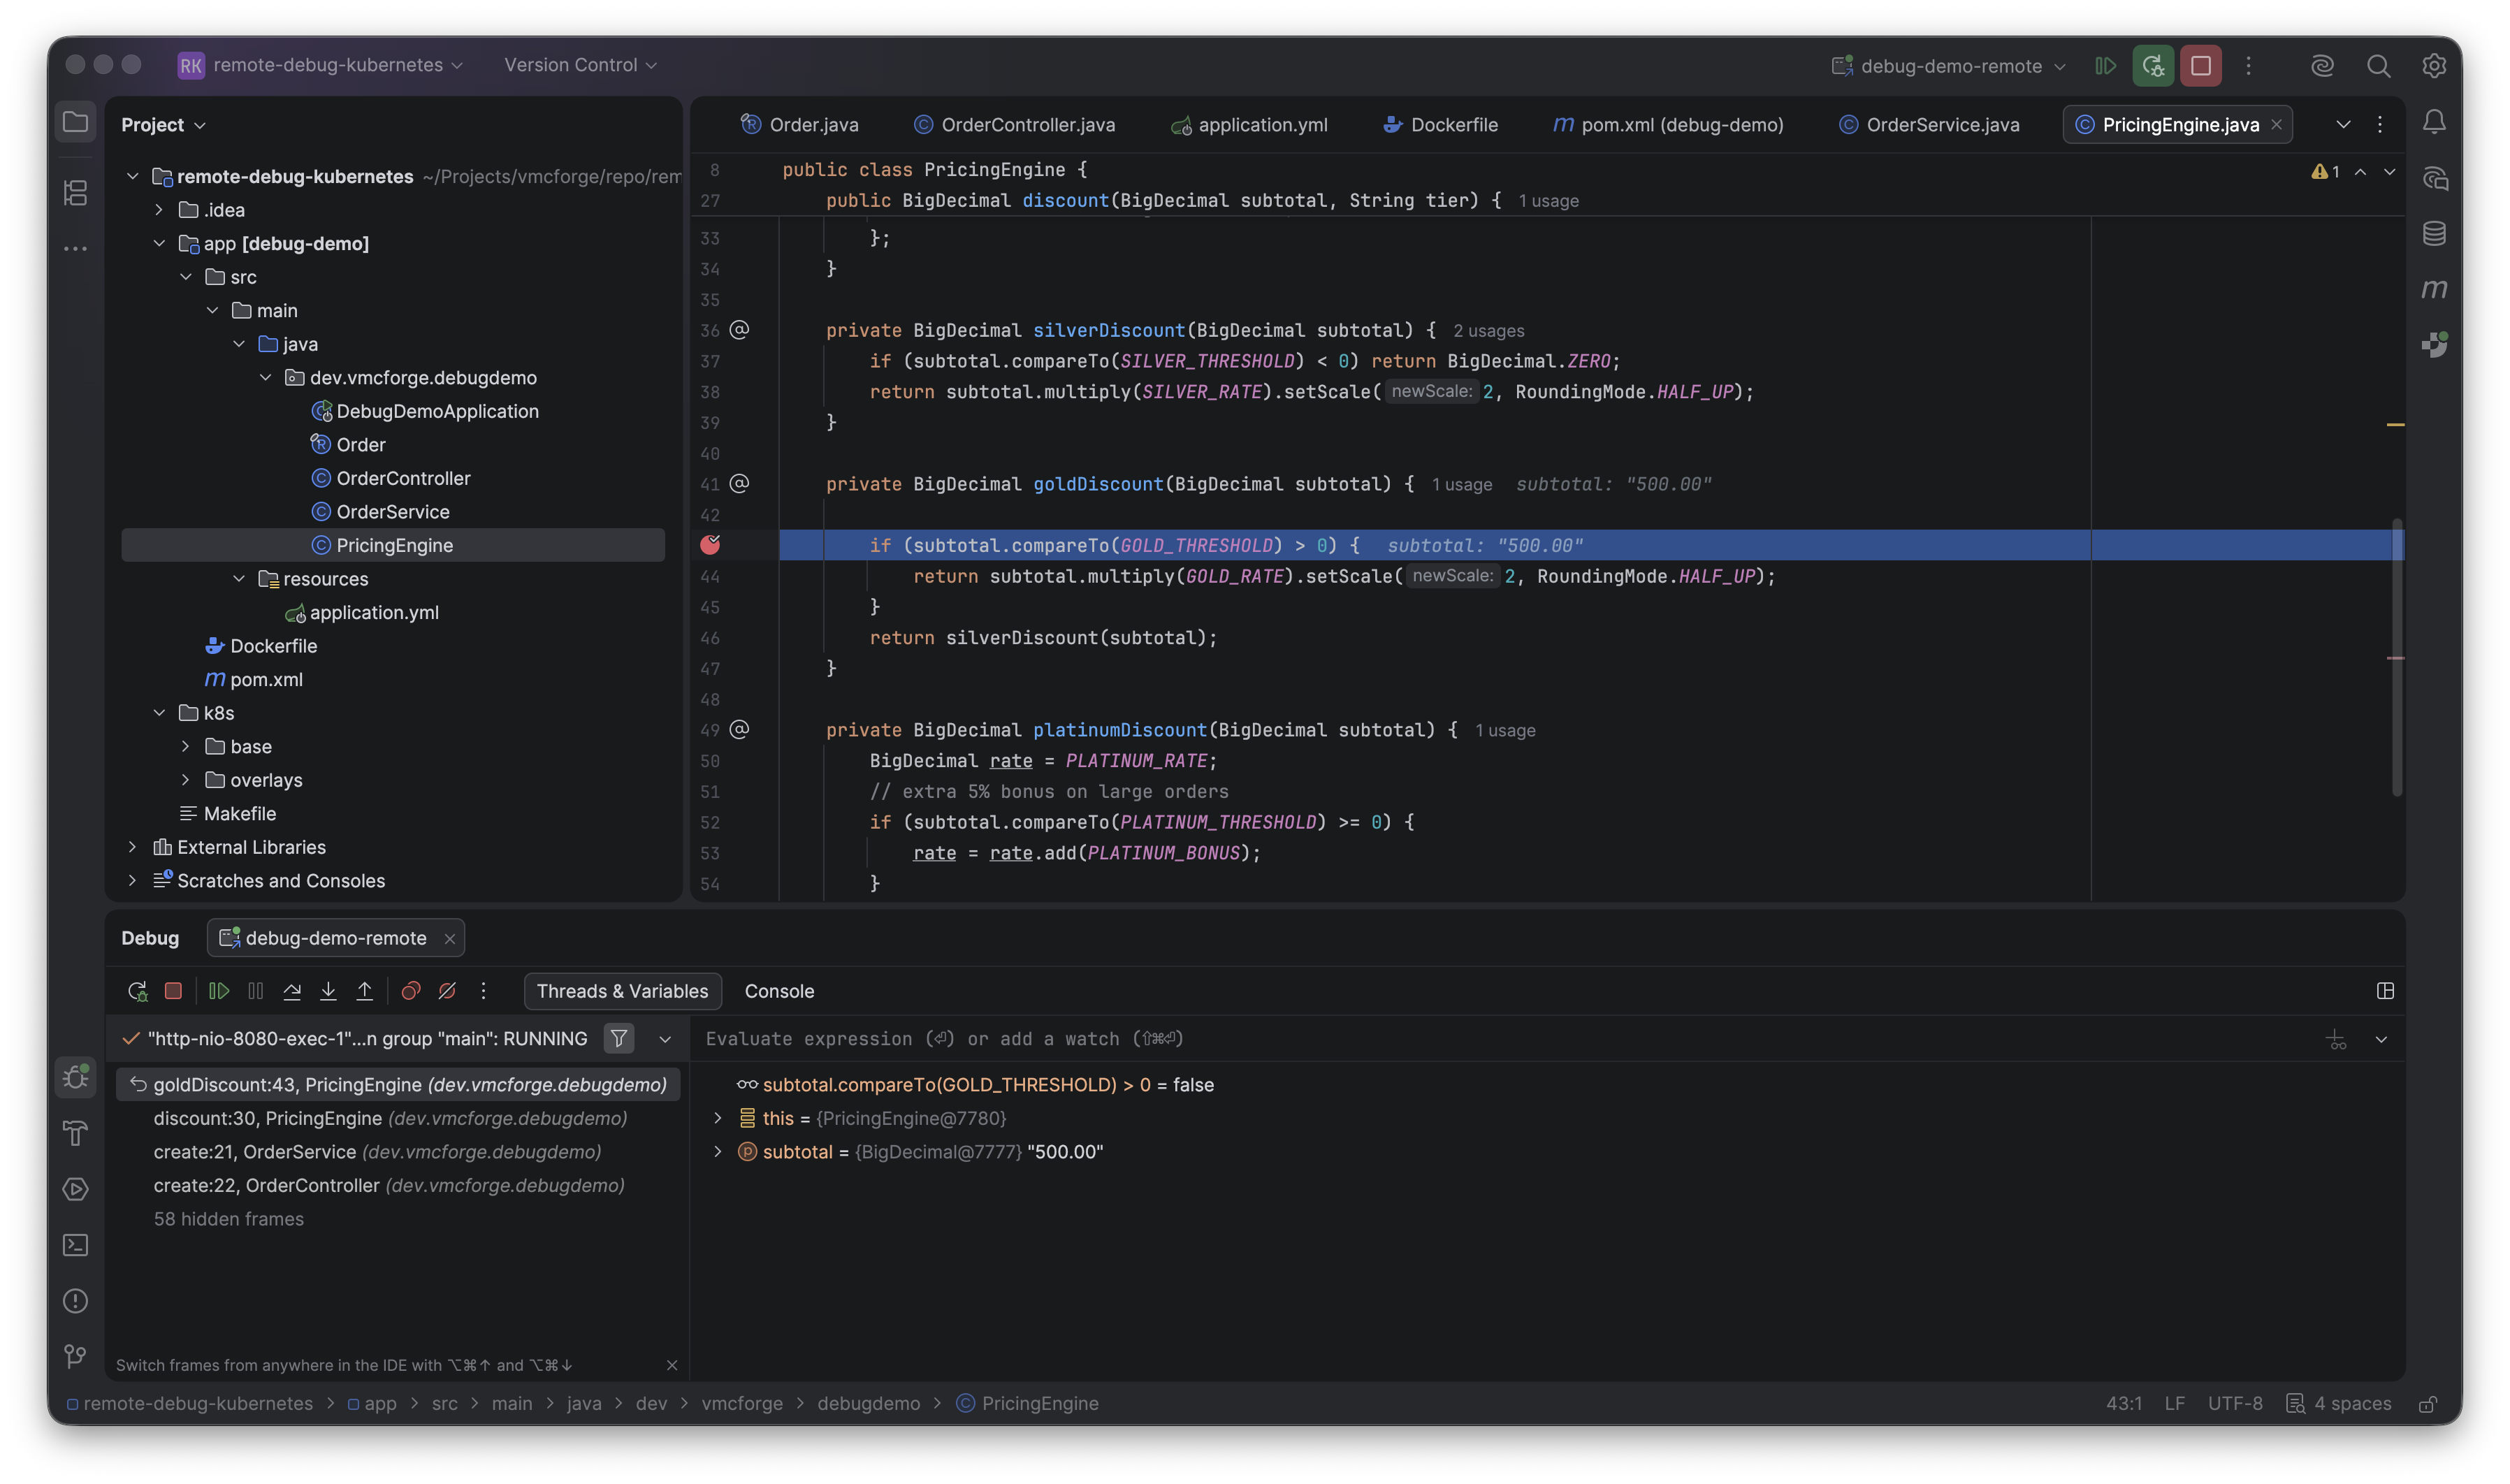Collapse the k8s folder
Screen dimensions: 2510x1484
pos(159,713)
